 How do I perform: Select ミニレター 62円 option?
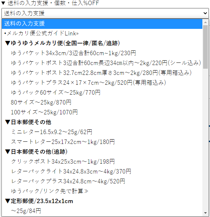(x=102, y=132)
